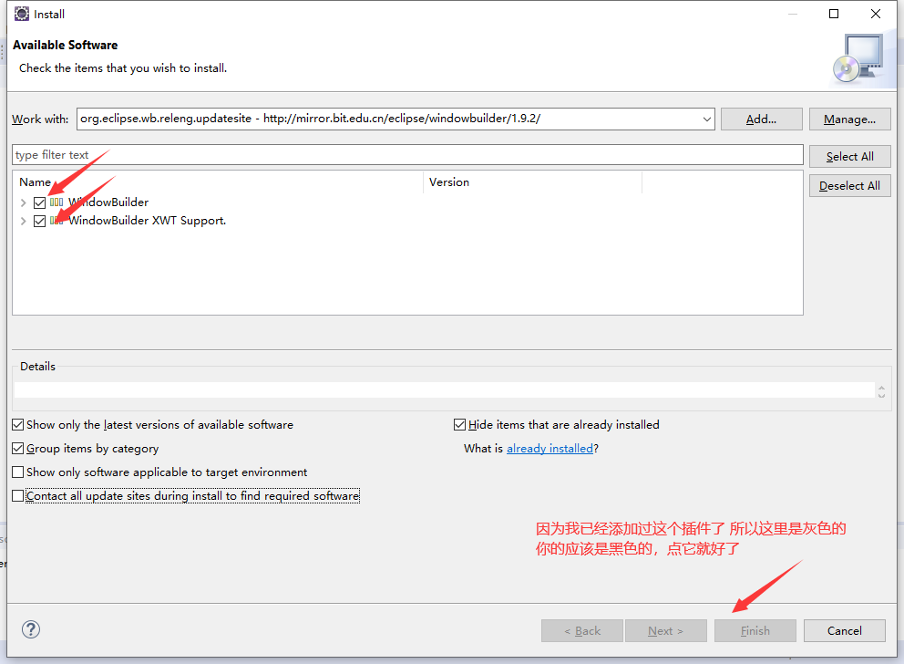Click the Details scroll up arrow
Image resolution: width=904 pixels, height=664 pixels.
coord(881,387)
